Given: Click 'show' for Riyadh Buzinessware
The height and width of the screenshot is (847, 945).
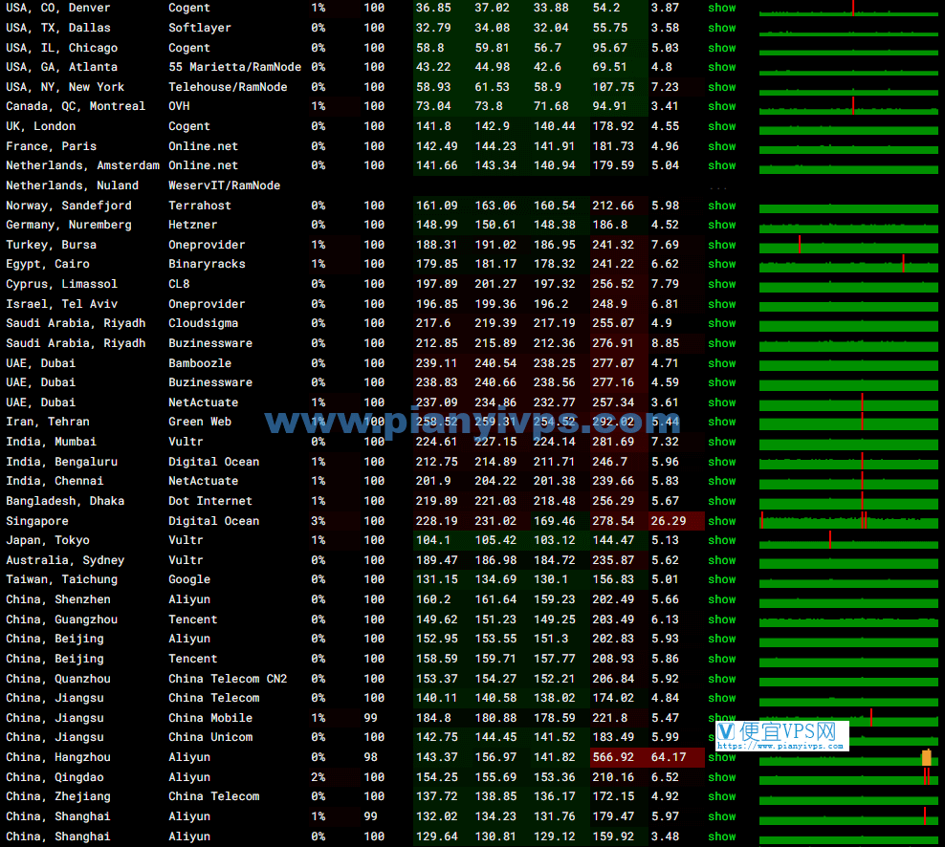Looking at the screenshot, I should [721, 343].
